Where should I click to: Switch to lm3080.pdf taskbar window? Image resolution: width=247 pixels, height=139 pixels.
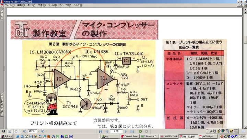206,136
